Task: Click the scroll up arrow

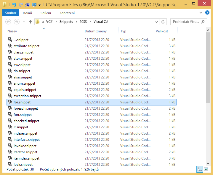Action: pos(208,30)
